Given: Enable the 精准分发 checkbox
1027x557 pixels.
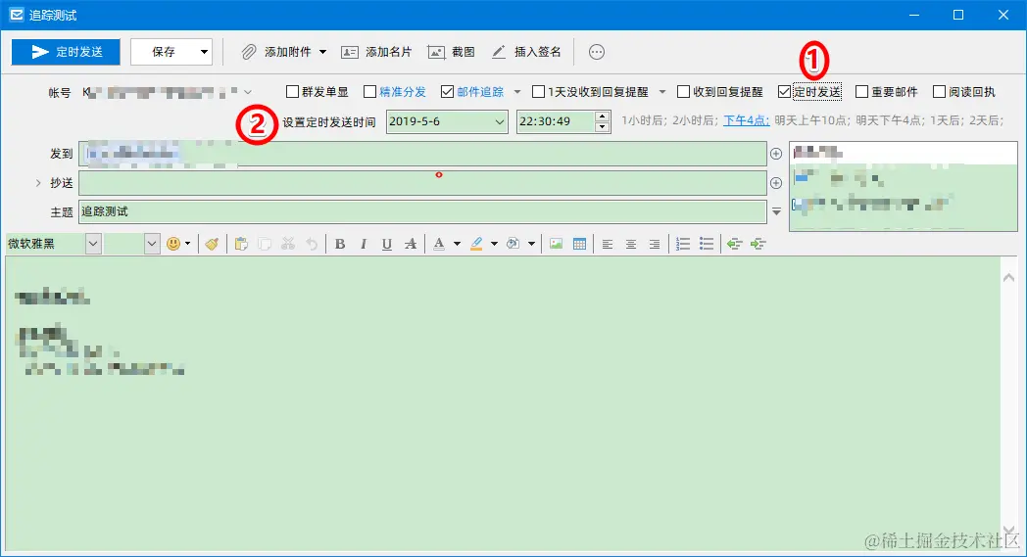Looking at the screenshot, I should [x=370, y=92].
